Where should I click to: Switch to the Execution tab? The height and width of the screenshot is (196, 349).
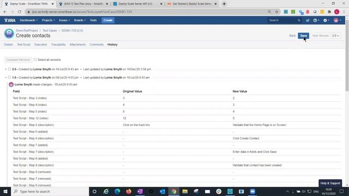pyautogui.click(x=41, y=45)
